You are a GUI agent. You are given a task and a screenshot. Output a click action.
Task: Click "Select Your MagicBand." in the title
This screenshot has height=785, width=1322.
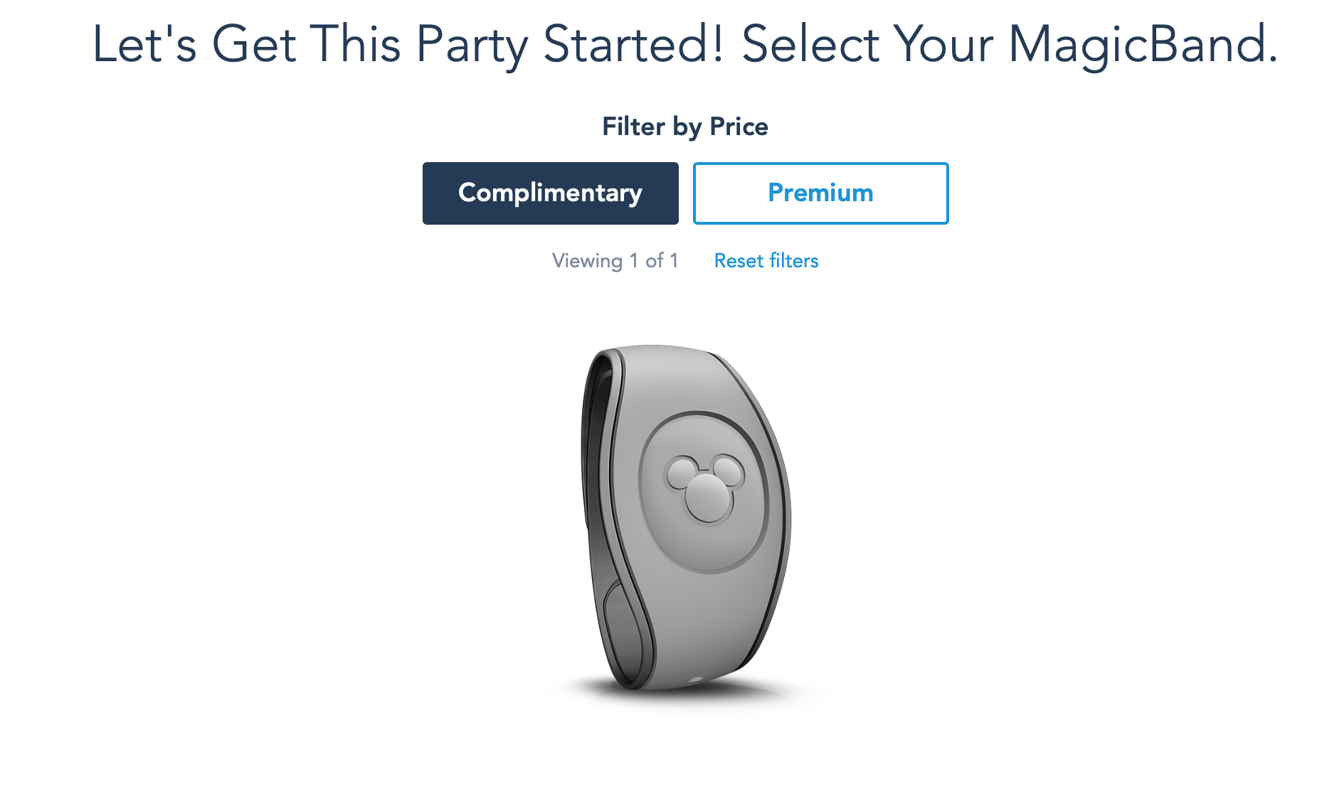[x=1009, y=44]
